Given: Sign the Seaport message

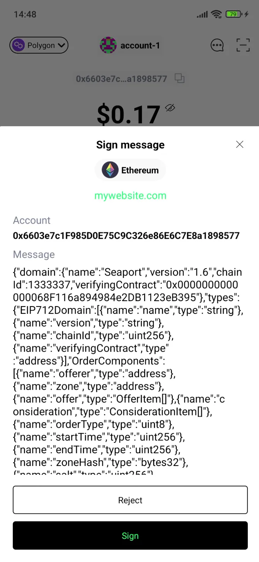Looking at the screenshot, I should [130, 536].
